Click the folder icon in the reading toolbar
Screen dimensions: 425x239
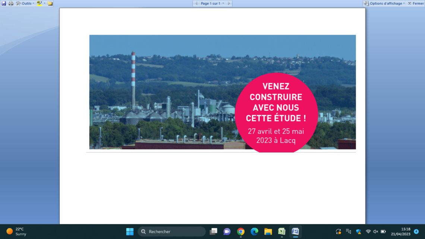coord(50,3)
